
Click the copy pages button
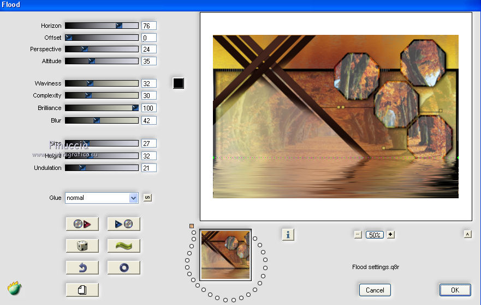tap(82, 290)
